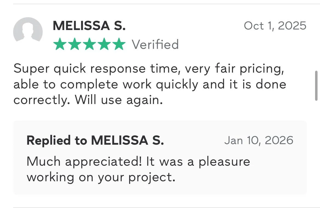The image size is (320, 208).
Task: Click the fifth green rating star
Action: coord(119,44)
